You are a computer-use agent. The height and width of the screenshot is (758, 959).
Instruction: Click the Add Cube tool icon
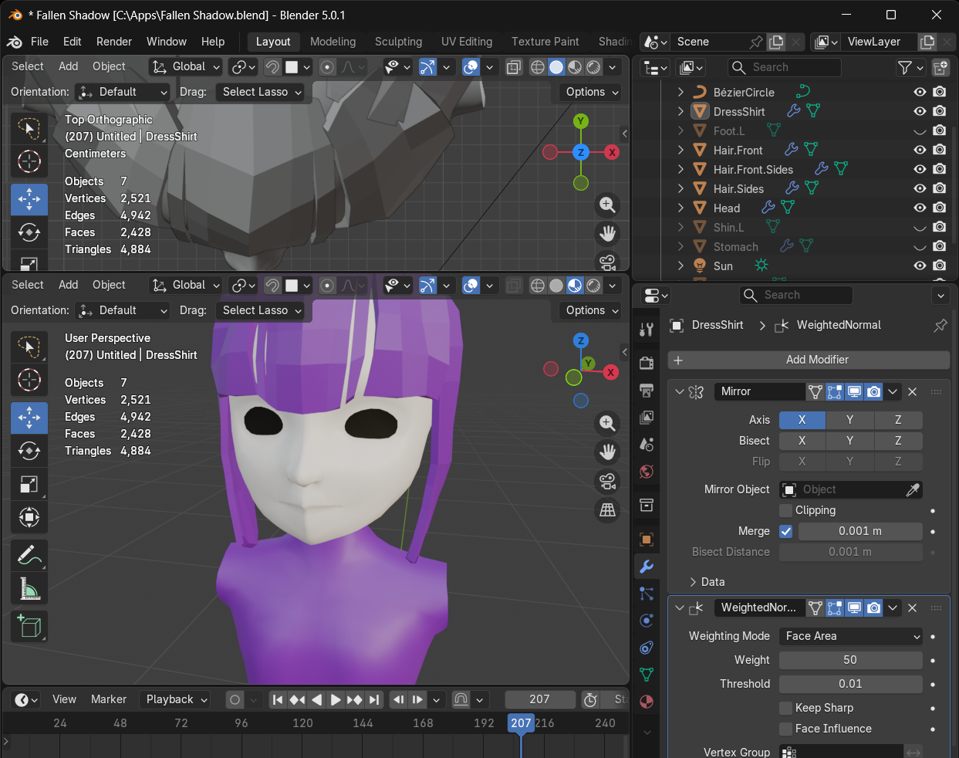[29, 626]
